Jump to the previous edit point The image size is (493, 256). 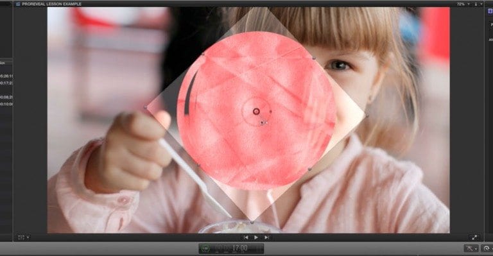point(246,237)
